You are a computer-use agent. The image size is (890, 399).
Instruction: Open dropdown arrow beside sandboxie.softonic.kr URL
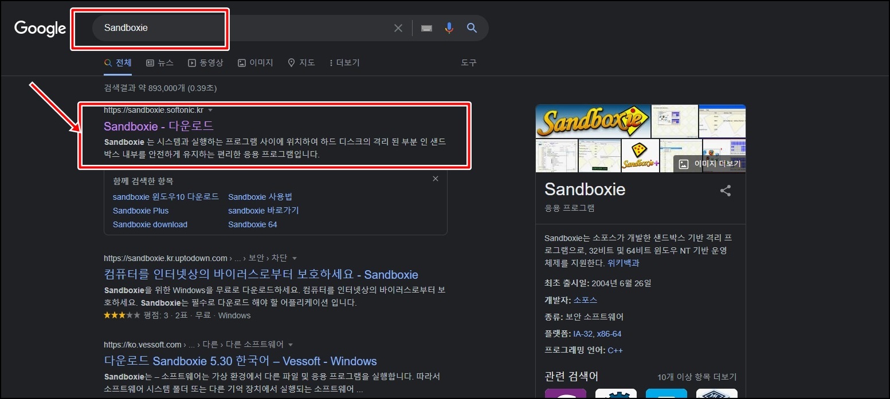tap(210, 110)
